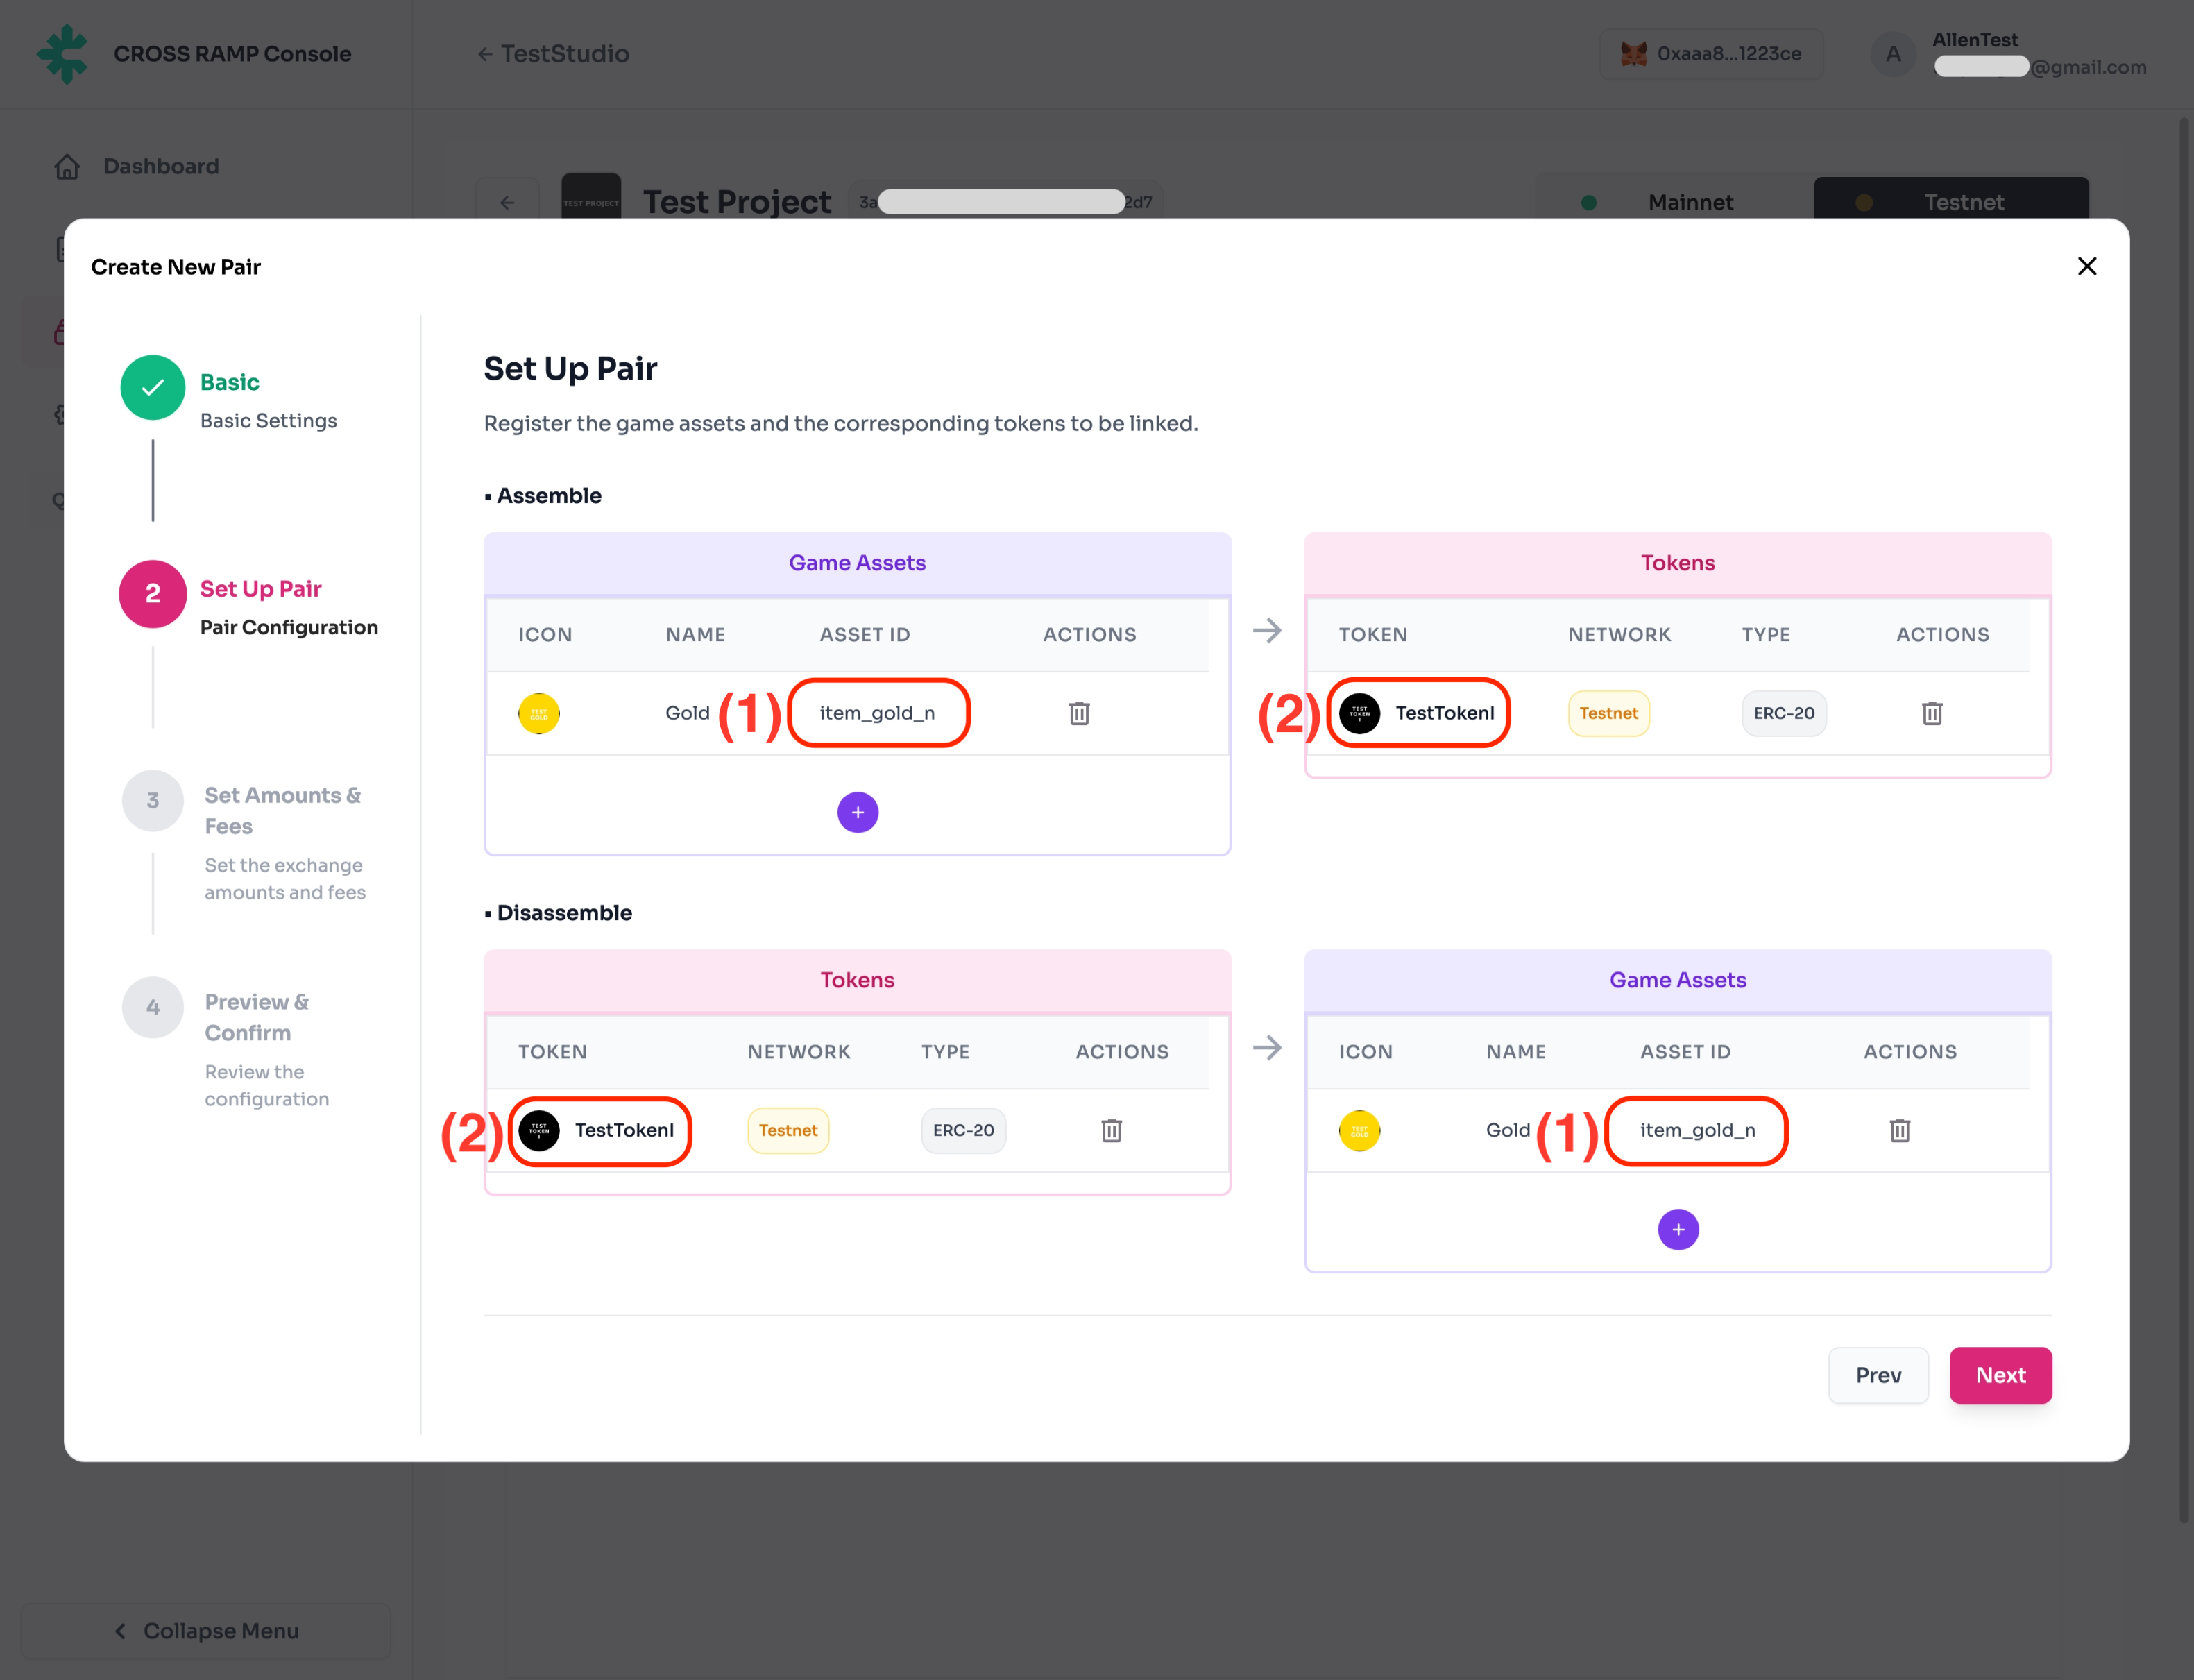Screen dimensions: 2194x1680
Task: Go back to TestStudio
Action: [553, 54]
